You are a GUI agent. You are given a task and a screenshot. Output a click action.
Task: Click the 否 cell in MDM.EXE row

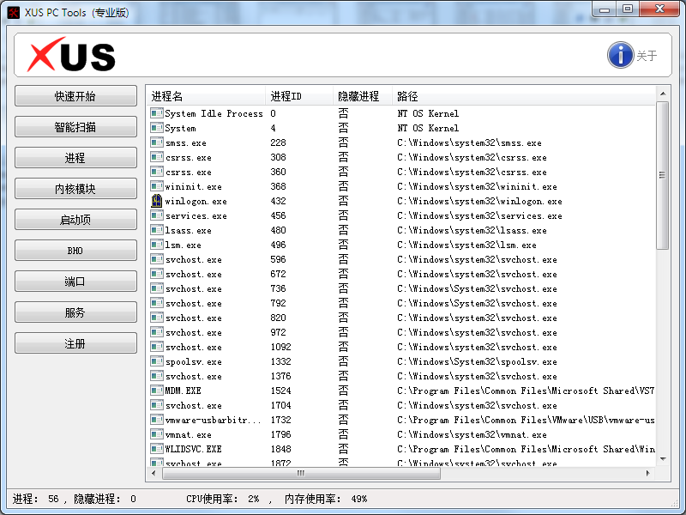pos(344,391)
